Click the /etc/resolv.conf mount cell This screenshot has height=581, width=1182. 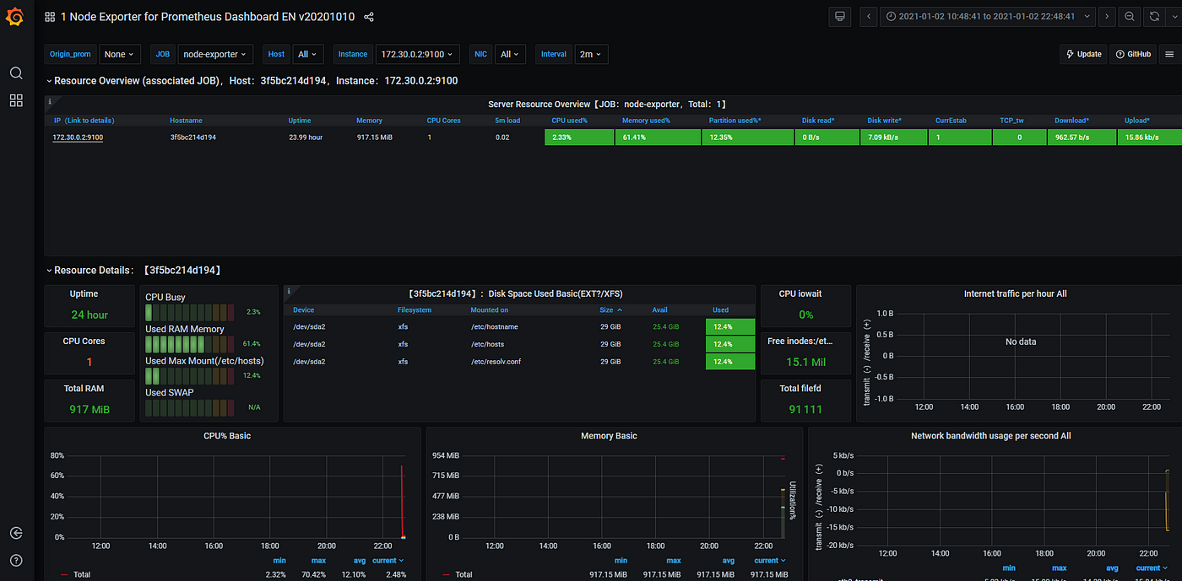click(496, 362)
